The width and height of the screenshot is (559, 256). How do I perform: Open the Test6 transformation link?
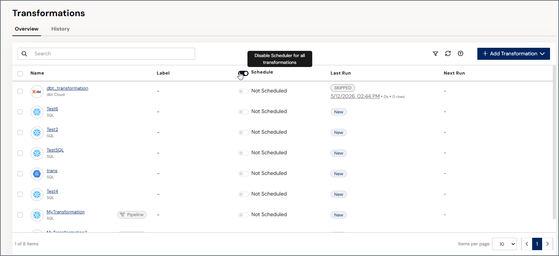coord(52,109)
